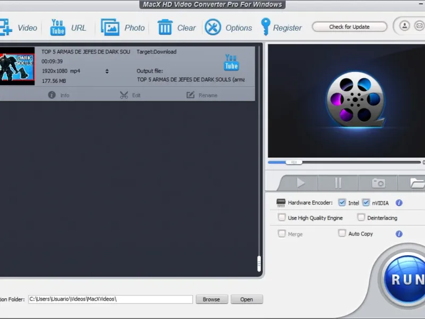Open the Options wrench icon

213,27
